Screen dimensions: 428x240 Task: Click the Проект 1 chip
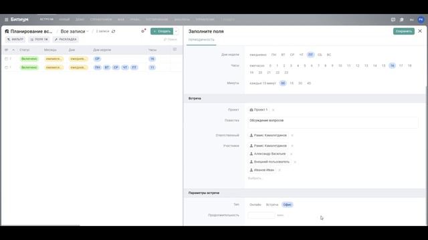(259, 110)
